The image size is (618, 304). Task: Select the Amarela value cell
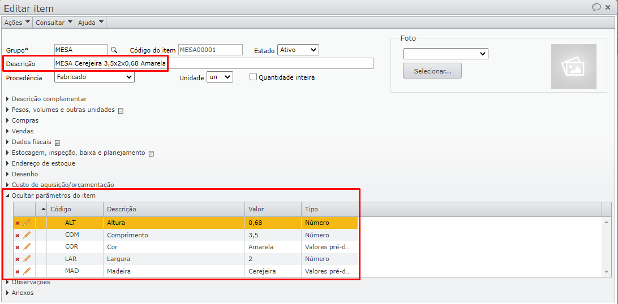click(273, 247)
